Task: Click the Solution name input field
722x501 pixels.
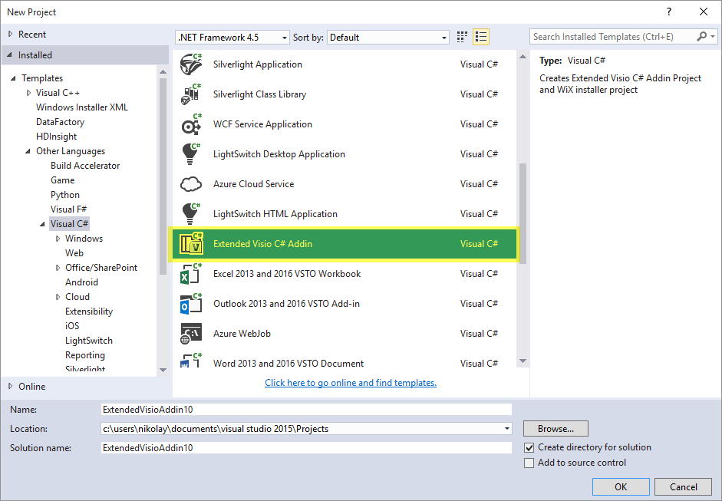Action: click(x=306, y=447)
